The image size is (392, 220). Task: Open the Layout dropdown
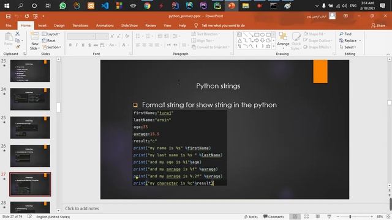click(51, 34)
